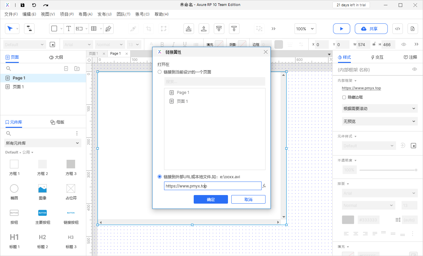This screenshot has height=256, width=423.
Task: Select the Pen drawing tool
Action: click(108, 29)
